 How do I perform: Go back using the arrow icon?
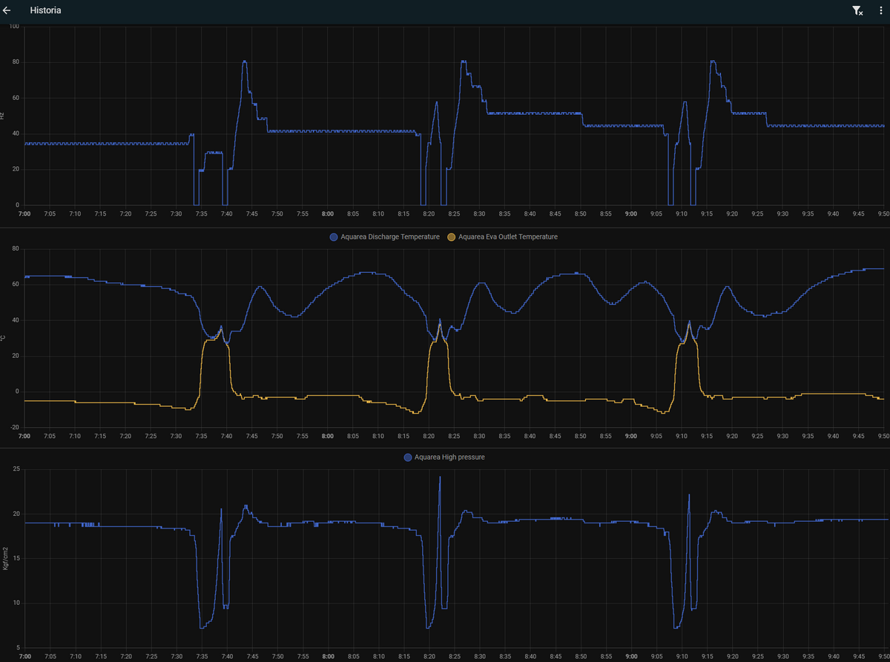pos(8,11)
